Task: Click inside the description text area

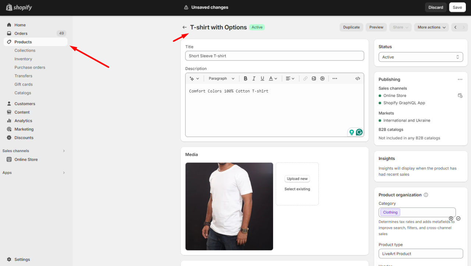Action: coord(275,111)
